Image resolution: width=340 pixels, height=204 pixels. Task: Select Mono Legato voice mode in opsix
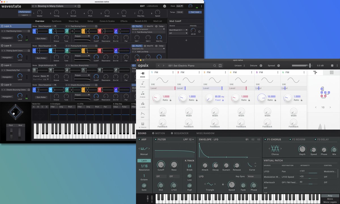330,202
